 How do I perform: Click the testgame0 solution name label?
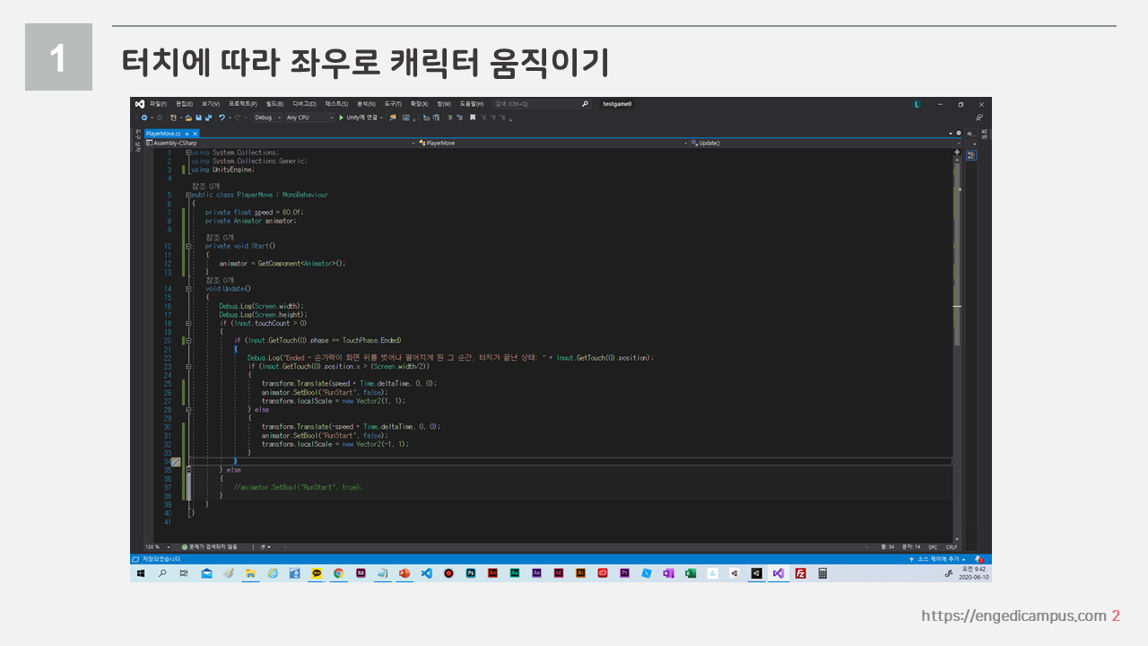tap(617, 104)
